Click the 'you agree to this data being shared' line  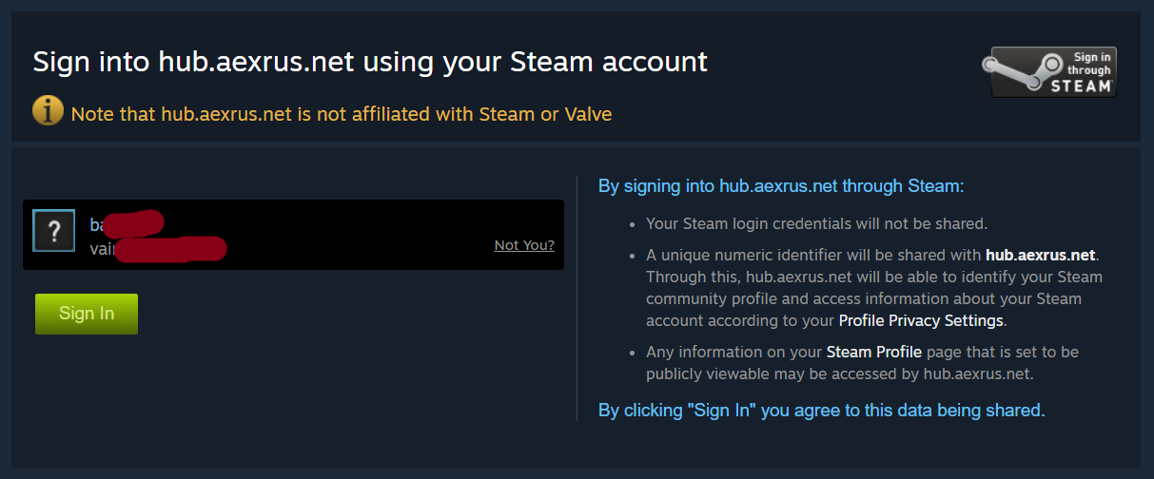[821, 411]
